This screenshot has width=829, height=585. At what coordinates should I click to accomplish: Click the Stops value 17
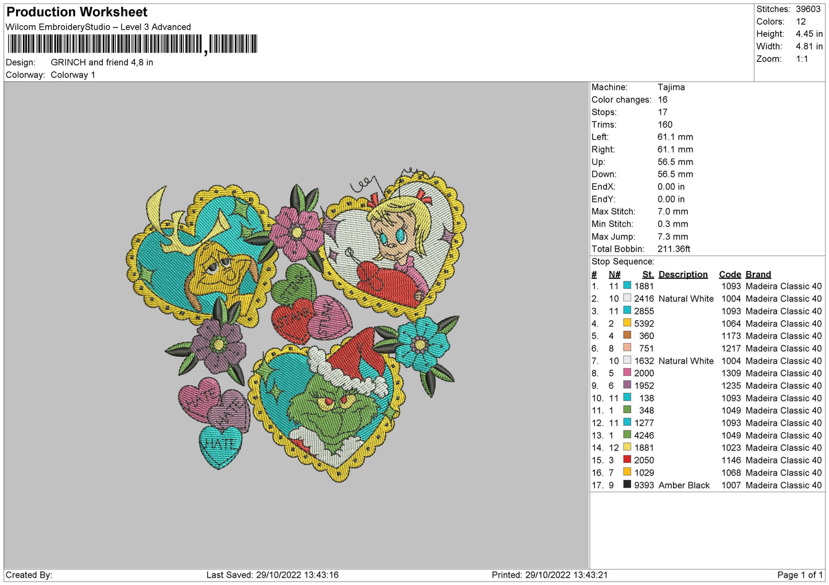[663, 112]
